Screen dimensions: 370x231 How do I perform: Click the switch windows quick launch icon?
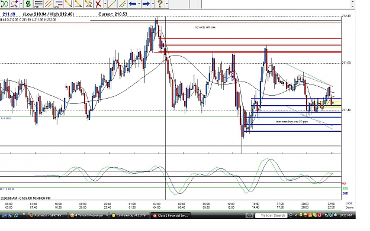pyautogui.click(x=10, y=216)
